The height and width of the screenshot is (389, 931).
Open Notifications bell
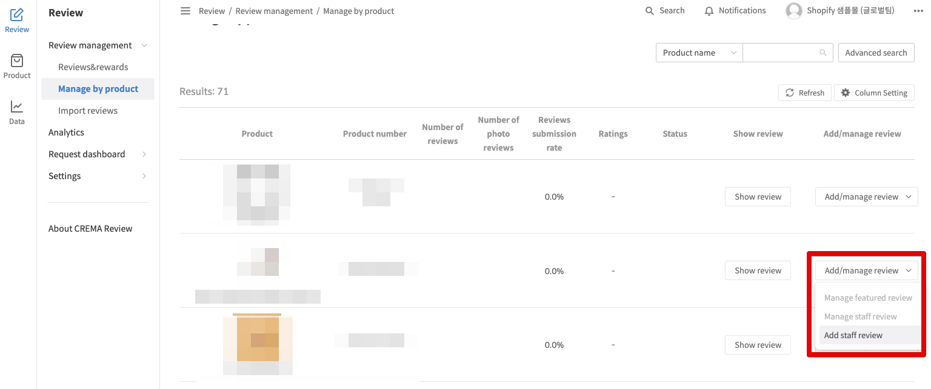pos(709,11)
